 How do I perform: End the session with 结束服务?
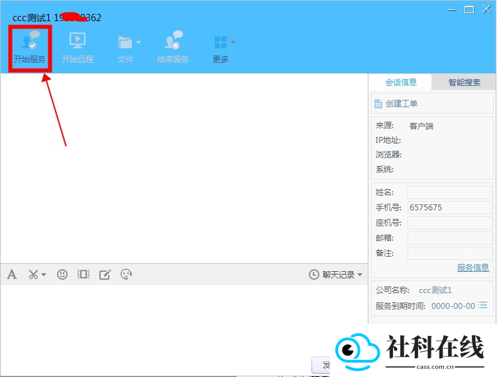(173, 48)
